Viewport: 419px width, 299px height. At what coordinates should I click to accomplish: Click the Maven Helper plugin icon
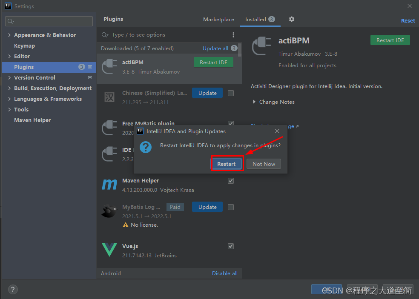pos(109,185)
